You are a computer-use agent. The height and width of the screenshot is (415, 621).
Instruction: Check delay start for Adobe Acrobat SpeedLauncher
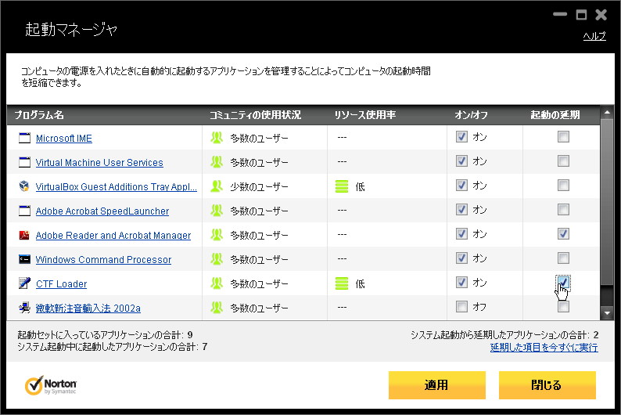563,210
